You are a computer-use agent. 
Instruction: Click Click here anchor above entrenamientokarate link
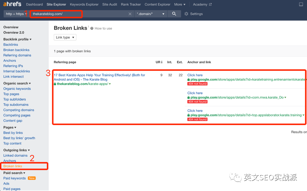pos(195,75)
